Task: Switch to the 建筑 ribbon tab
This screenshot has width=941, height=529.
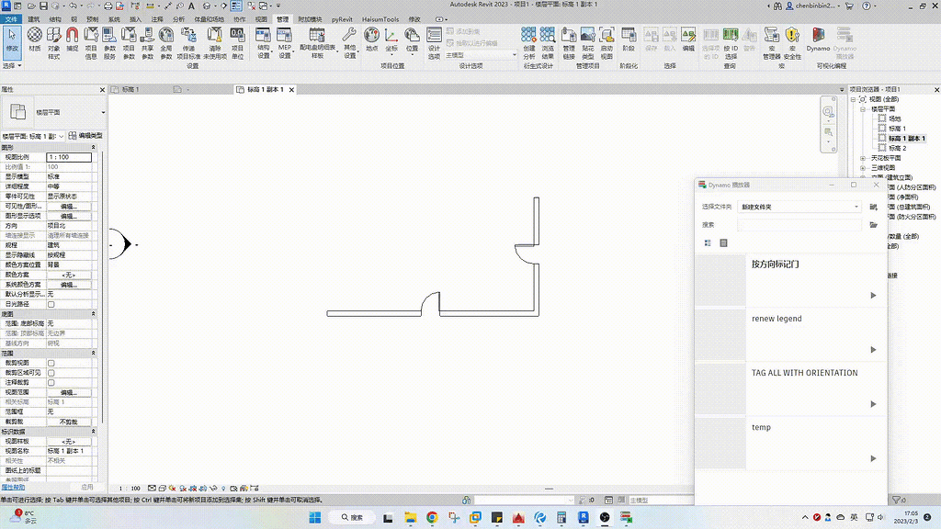Action: coord(35,19)
